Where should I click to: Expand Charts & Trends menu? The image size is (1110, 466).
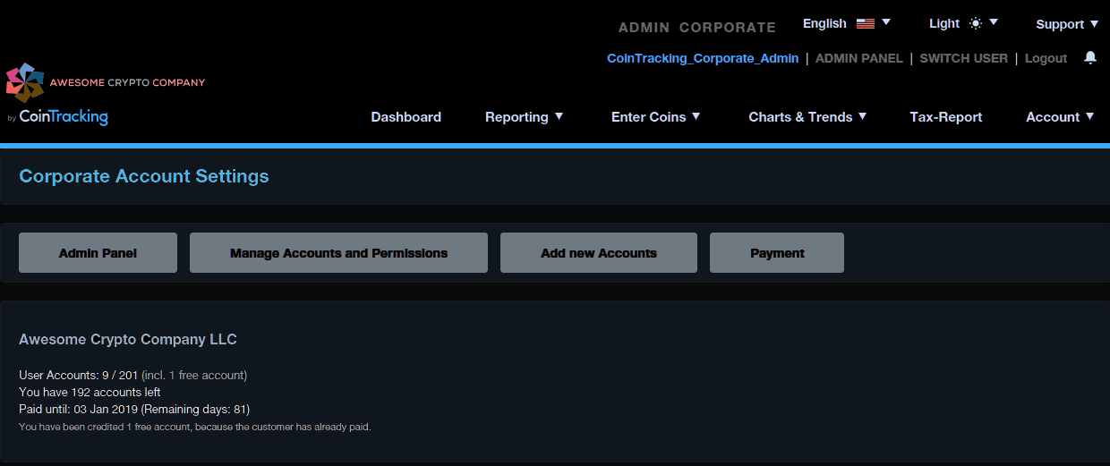click(x=807, y=117)
